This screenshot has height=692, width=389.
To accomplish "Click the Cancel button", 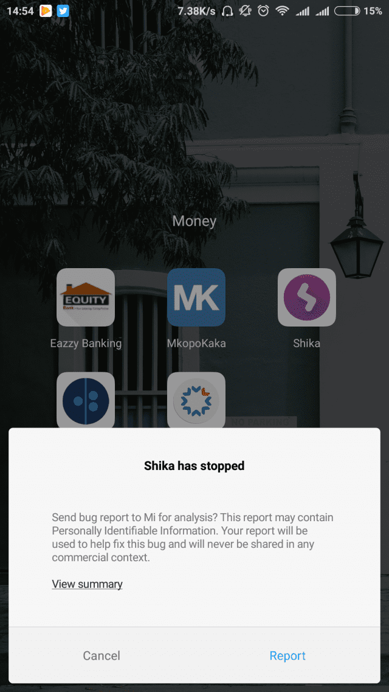I will [x=102, y=656].
